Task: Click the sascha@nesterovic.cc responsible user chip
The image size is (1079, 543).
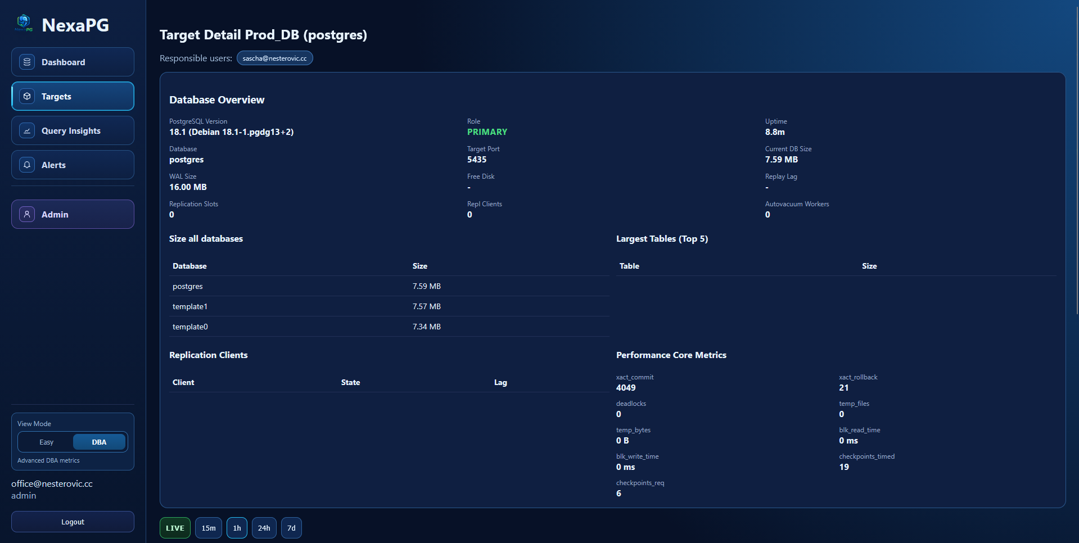Action: tap(274, 58)
